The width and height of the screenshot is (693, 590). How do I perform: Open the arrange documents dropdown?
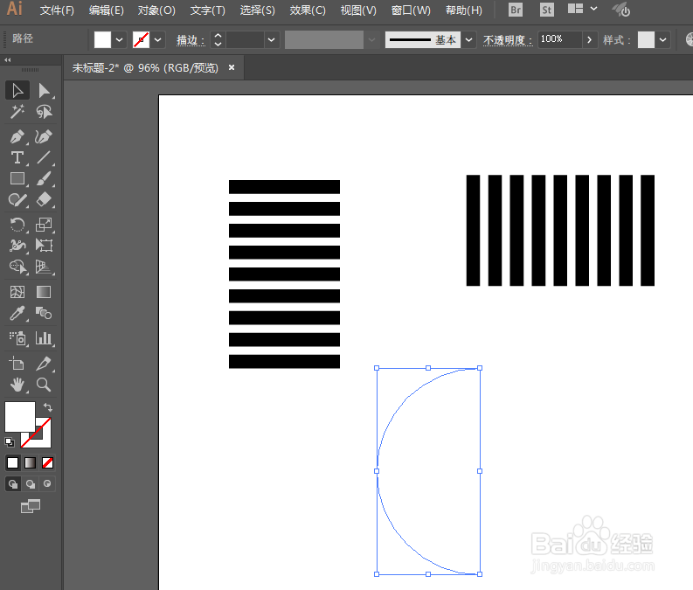tap(583, 9)
